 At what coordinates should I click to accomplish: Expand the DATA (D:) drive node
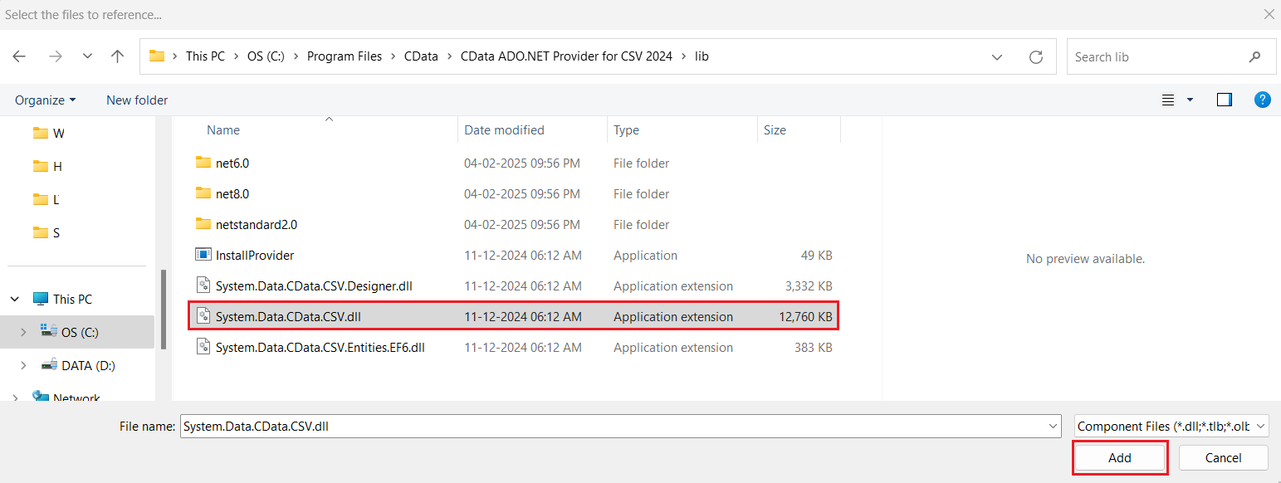click(23, 365)
